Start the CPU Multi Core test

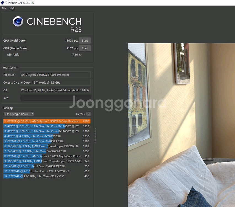tap(85, 41)
